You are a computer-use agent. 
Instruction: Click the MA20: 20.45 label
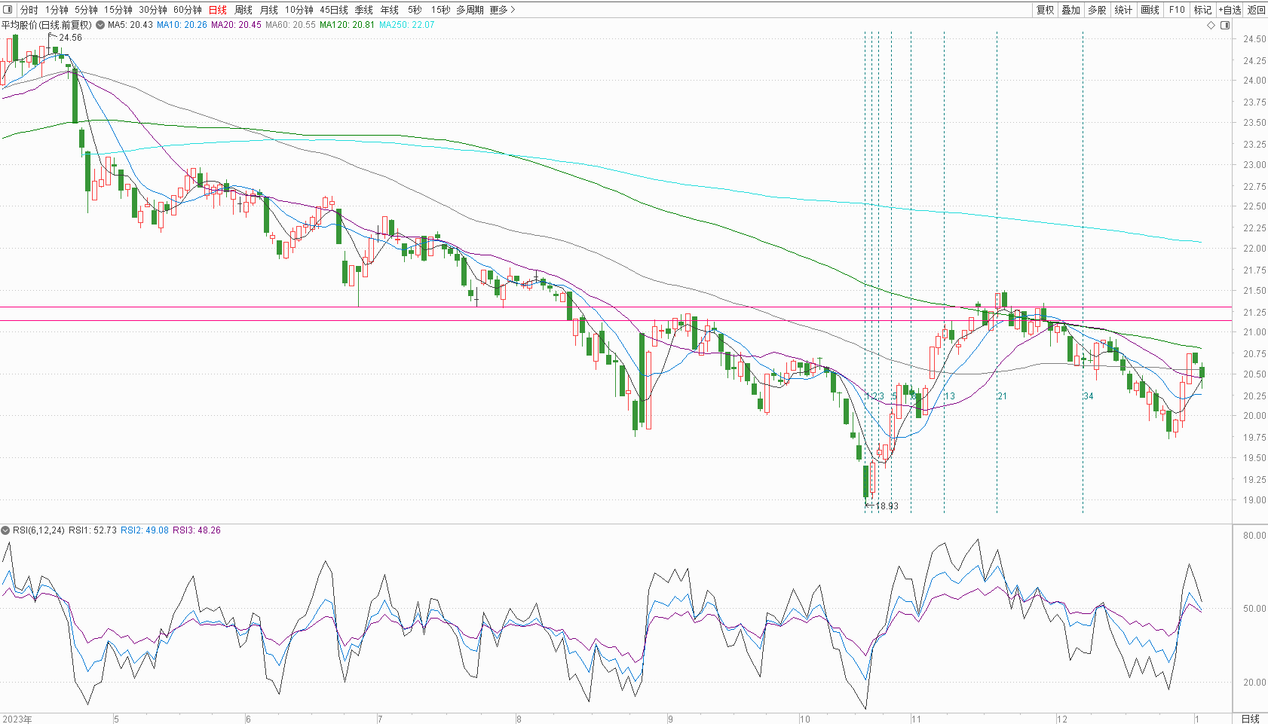236,25
